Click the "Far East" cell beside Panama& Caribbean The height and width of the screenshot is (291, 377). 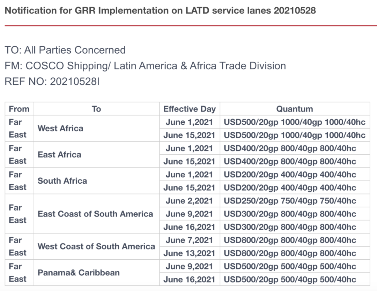(x=18, y=273)
